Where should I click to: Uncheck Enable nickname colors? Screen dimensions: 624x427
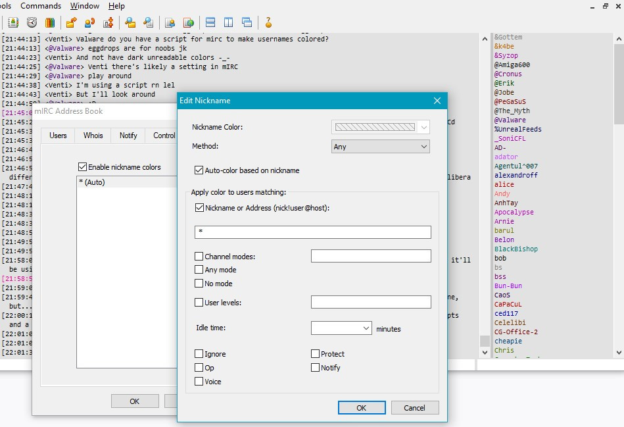point(82,167)
